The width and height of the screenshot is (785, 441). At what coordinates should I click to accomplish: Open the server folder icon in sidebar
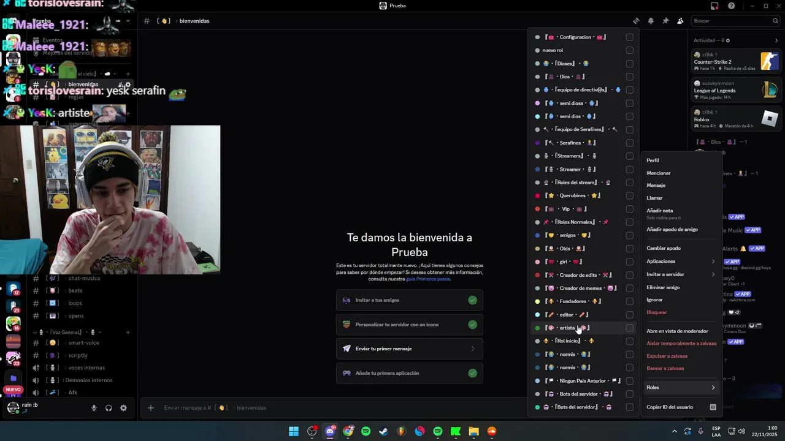coord(13,379)
